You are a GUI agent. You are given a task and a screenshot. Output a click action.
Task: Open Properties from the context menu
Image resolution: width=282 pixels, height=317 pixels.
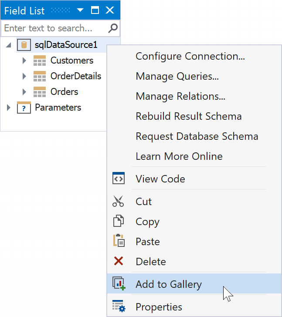point(159,307)
